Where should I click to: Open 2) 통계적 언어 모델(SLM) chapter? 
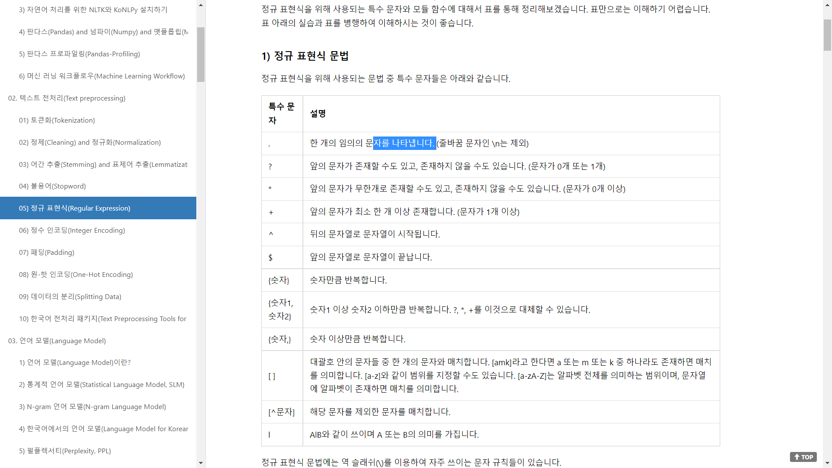(101, 384)
